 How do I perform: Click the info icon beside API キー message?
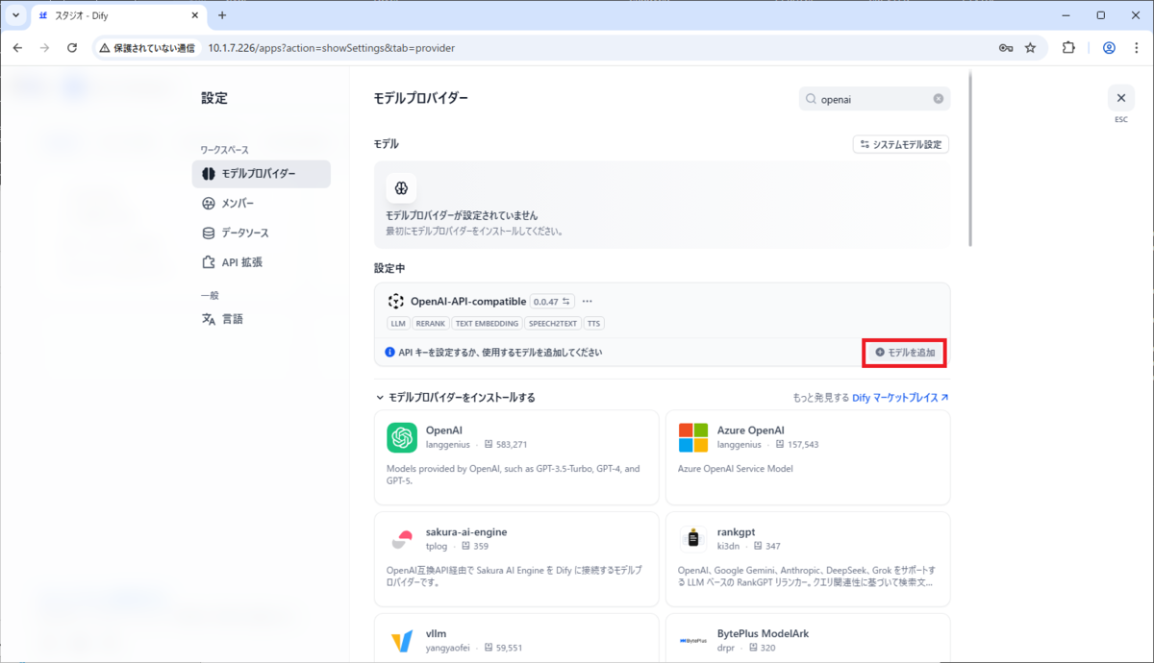click(389, 353)
